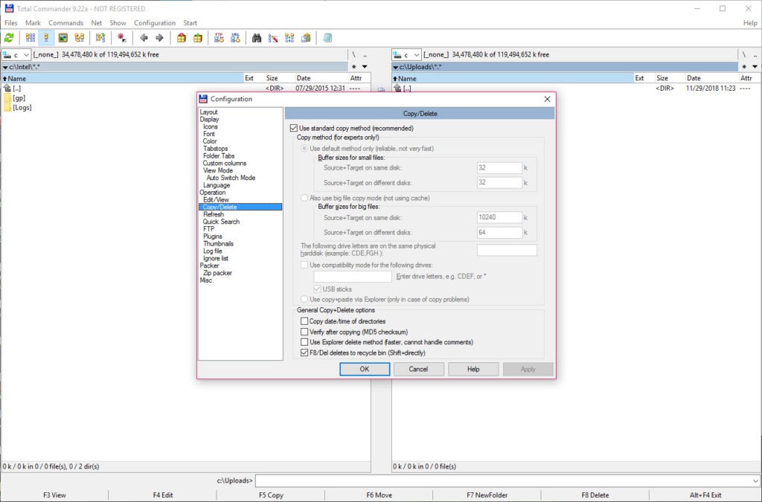Open the Synchronize directories toolbar icon
Screen dimensions: 762x502
[289, 38]
